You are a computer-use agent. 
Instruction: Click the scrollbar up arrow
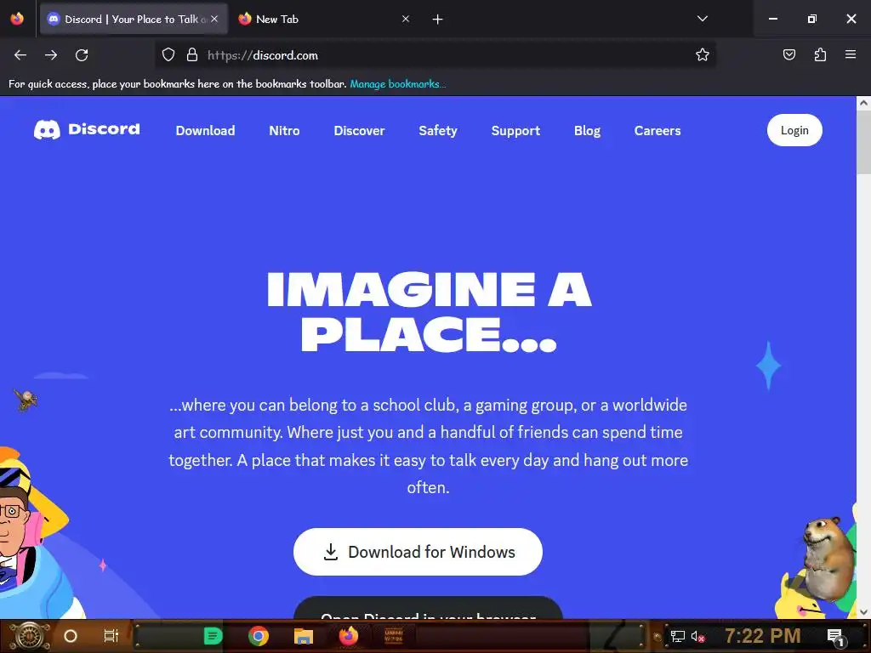(x=863, y=103)
